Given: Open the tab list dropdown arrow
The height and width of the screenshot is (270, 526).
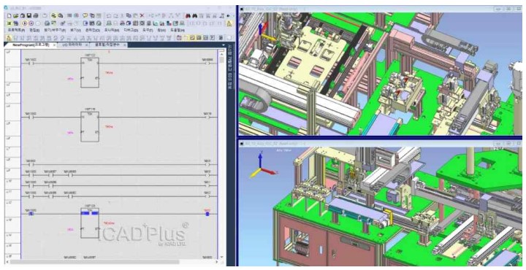Looking at the screenshot, I should pos(224,45).
